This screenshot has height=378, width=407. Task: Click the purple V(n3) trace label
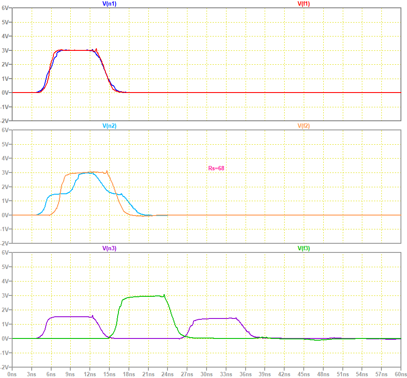click(109, 249)
